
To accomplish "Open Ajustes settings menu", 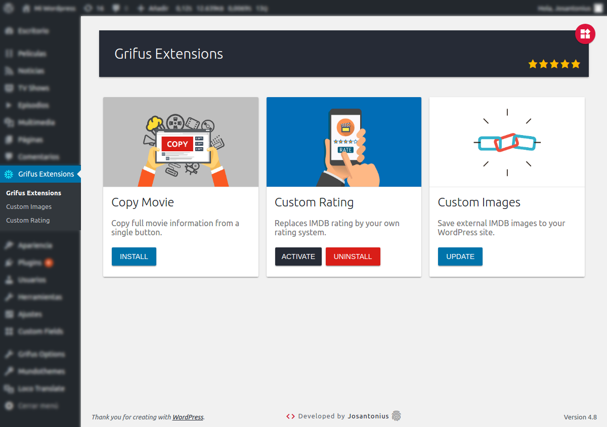I will (x=40, y=314).
